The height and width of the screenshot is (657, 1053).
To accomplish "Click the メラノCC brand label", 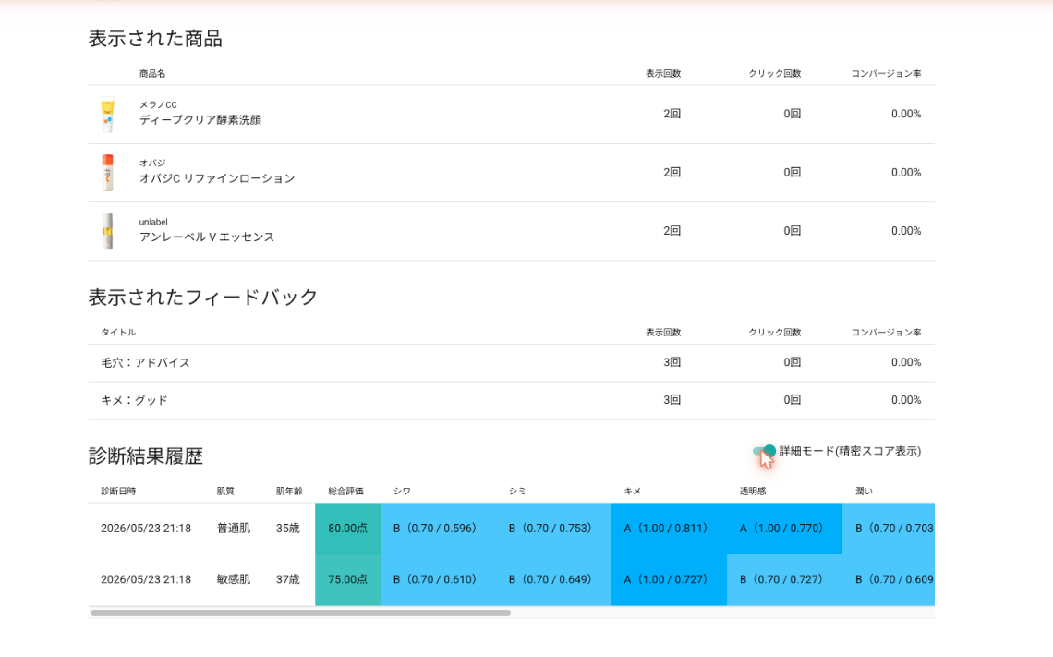I will tap(158, 104).
